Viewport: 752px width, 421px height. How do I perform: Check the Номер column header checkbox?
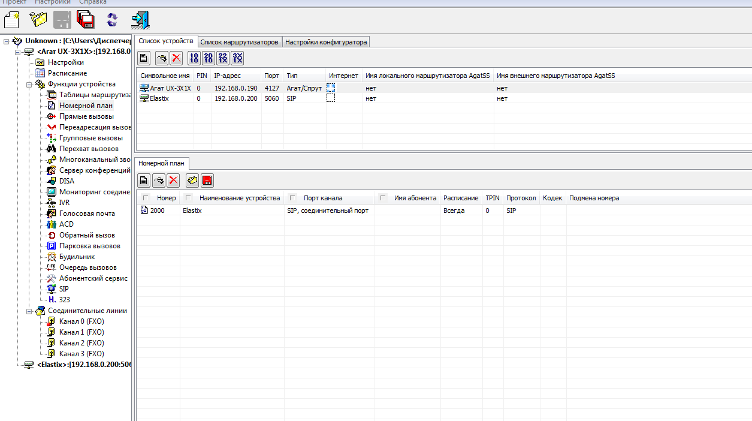point(146,198)
